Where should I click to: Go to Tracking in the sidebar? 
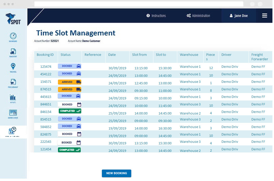coord(13,67)
